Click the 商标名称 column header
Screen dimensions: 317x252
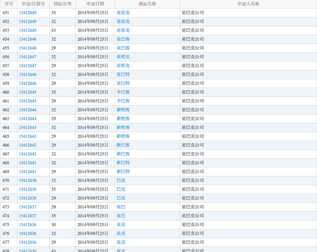coord(148,4)
